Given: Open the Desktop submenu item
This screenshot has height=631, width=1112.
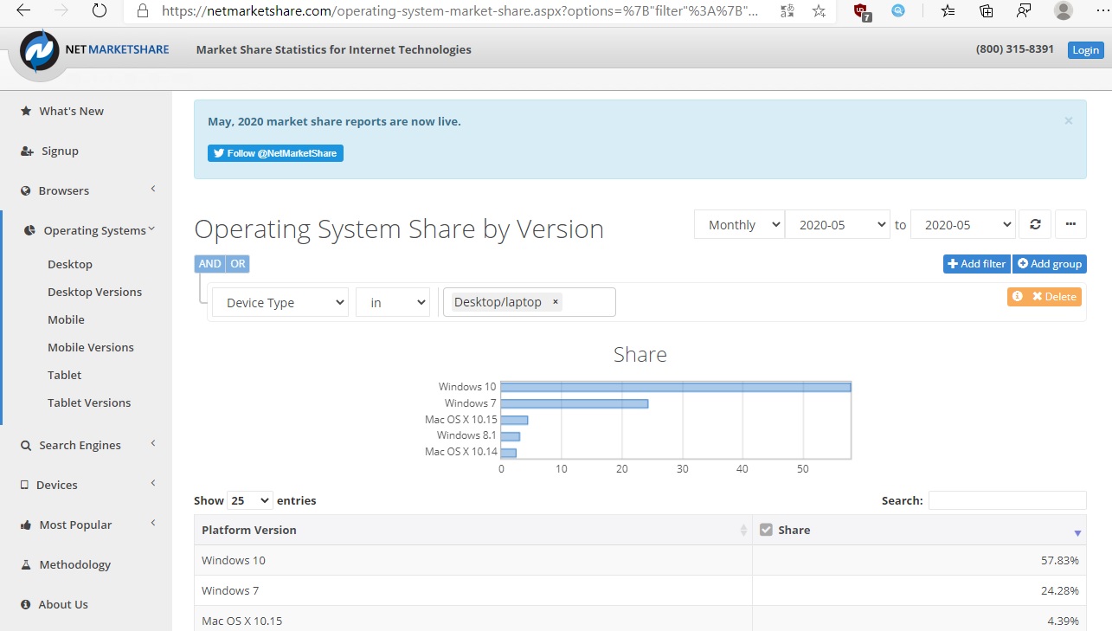Looking at the screenshot, I should coord(70,264).
